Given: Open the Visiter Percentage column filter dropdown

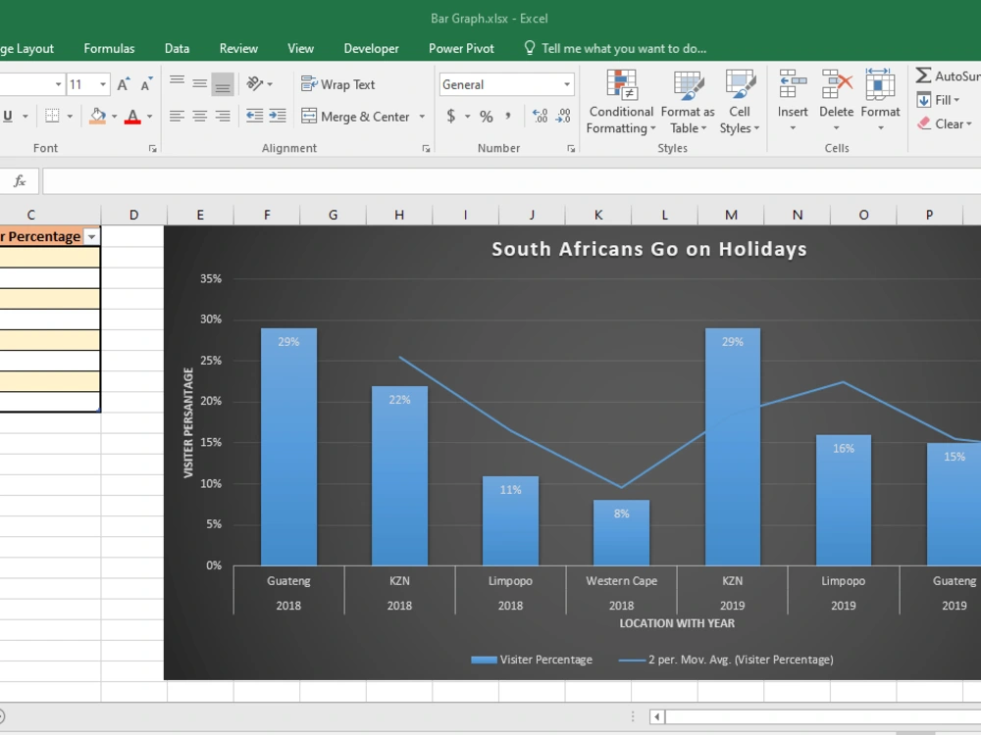Looking at the screenshot, I should [91, 236].
